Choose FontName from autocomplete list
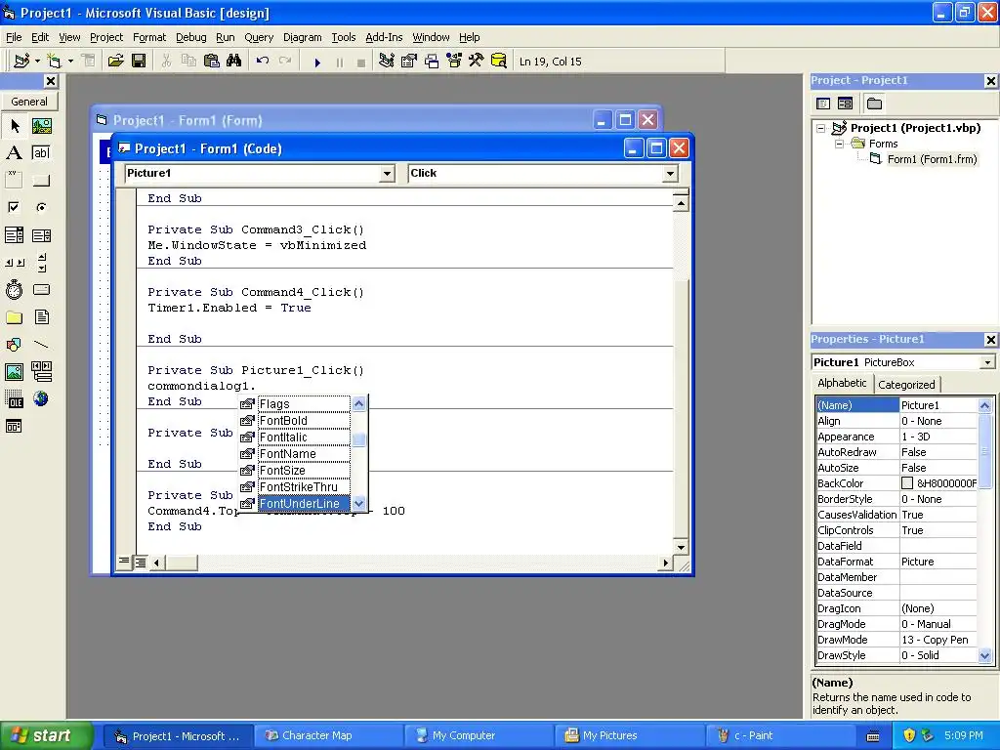 click(x=294, y=453)
